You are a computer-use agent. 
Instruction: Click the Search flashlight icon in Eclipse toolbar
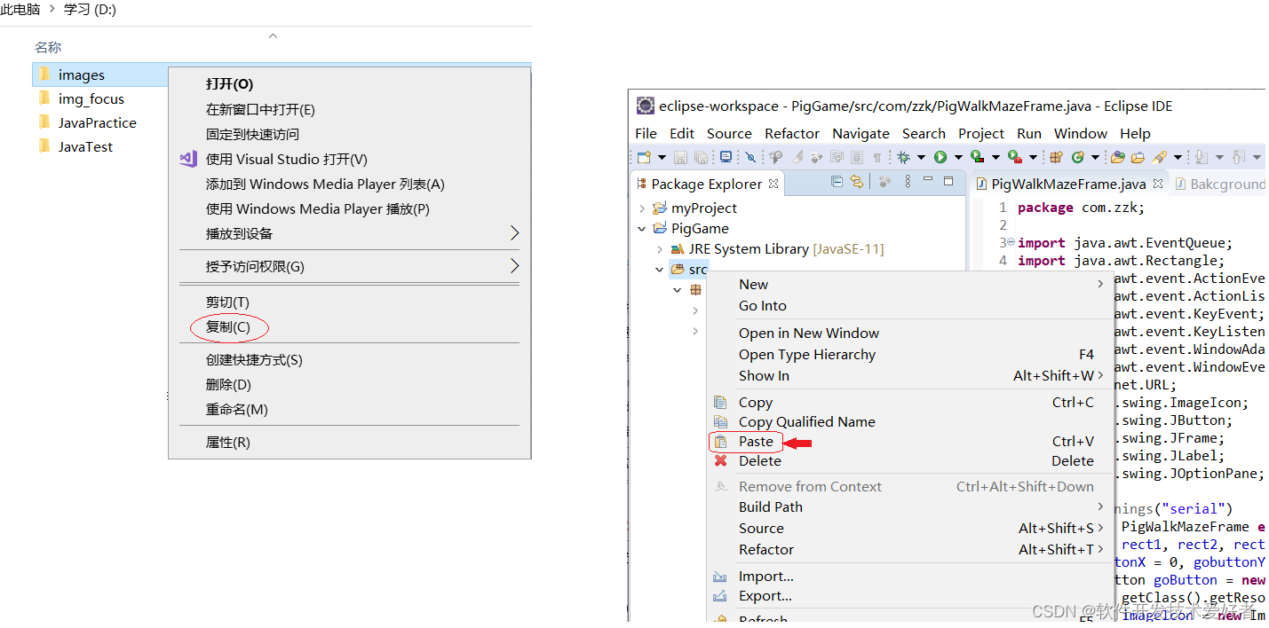pyautogui.click(x=1159, y=157)
